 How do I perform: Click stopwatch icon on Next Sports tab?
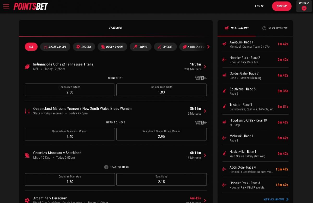point(264,28)
